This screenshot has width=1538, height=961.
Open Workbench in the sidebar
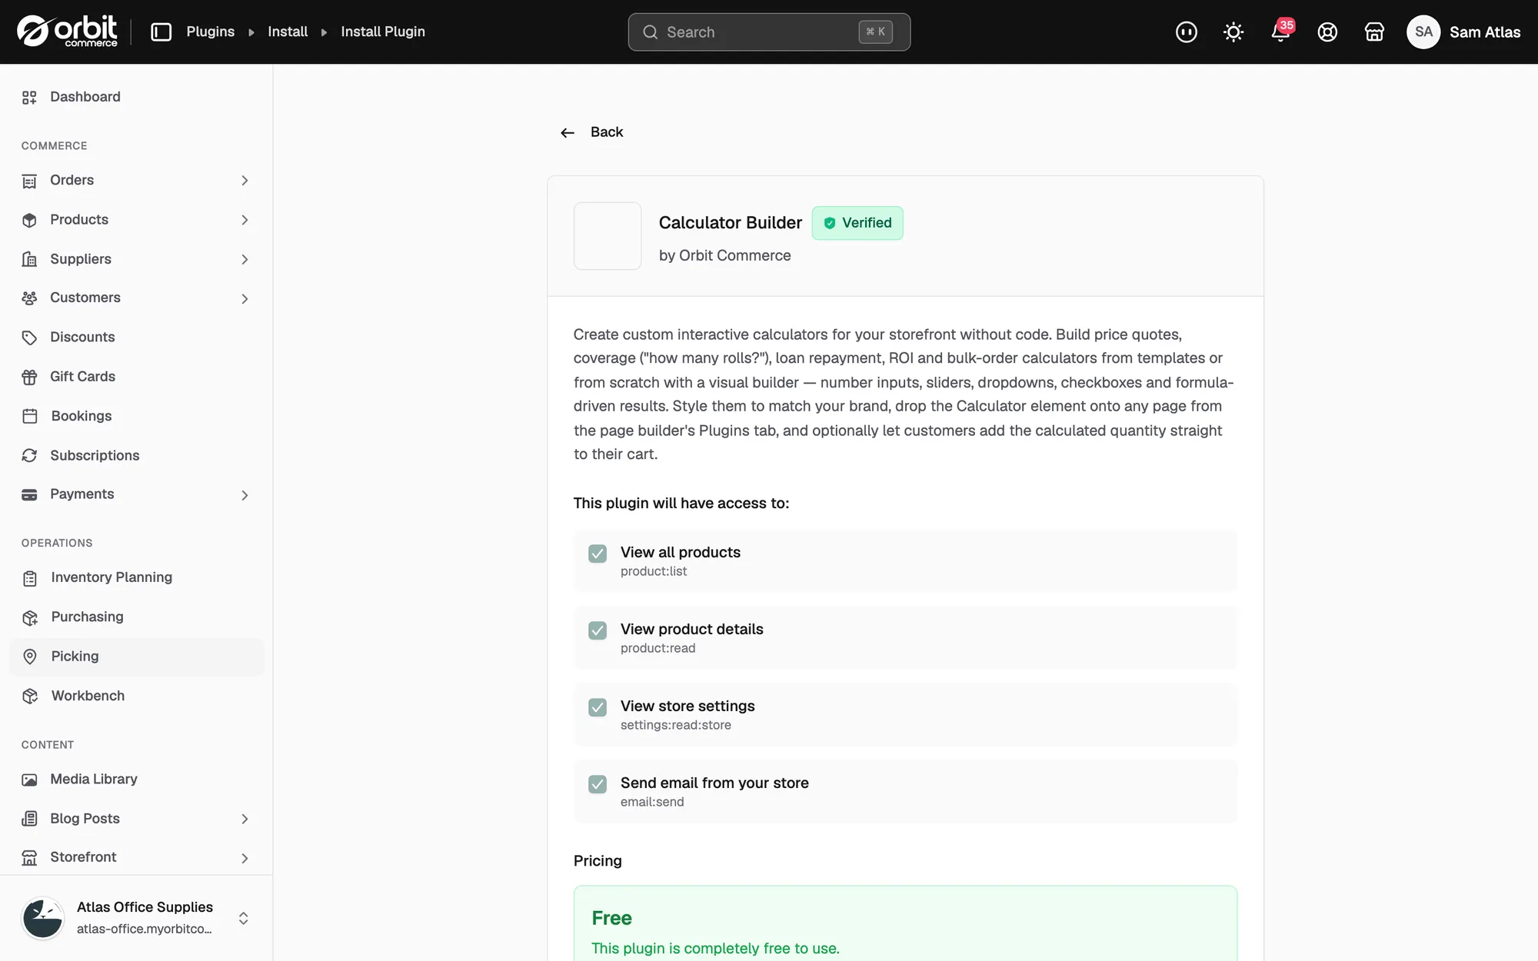point(136,696)
